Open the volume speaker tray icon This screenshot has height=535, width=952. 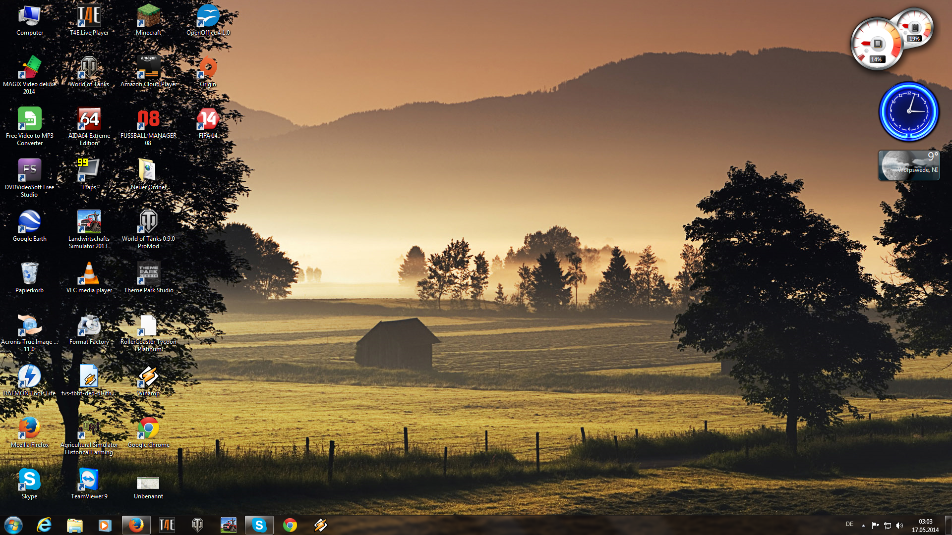coord(899,526)
